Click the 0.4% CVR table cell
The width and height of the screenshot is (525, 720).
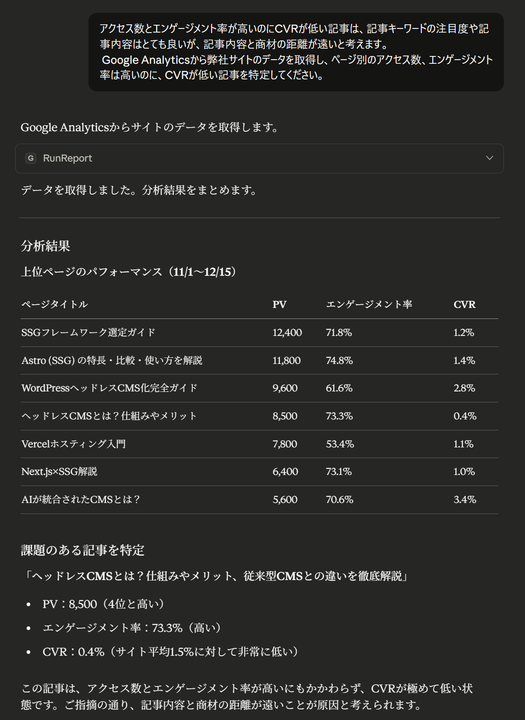point(465,416)
